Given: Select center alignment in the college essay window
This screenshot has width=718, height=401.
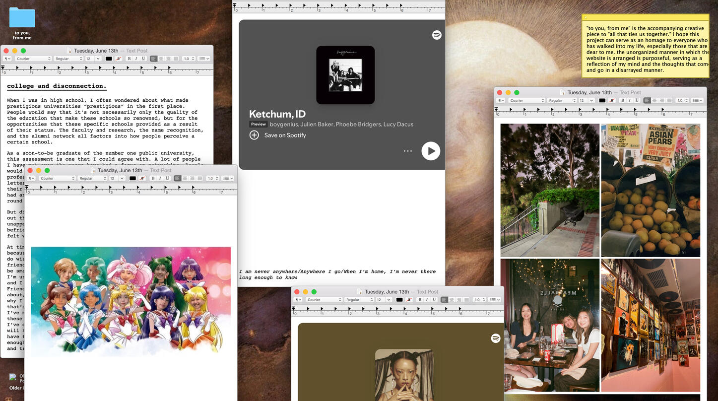Looking at the screenshot, I should (161, 59).
